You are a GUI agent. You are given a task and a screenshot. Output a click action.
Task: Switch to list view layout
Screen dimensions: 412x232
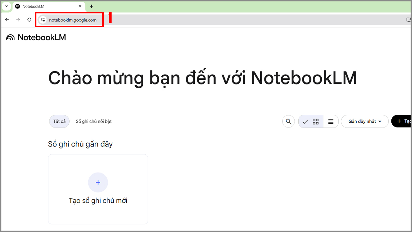(x=331, y=121)
